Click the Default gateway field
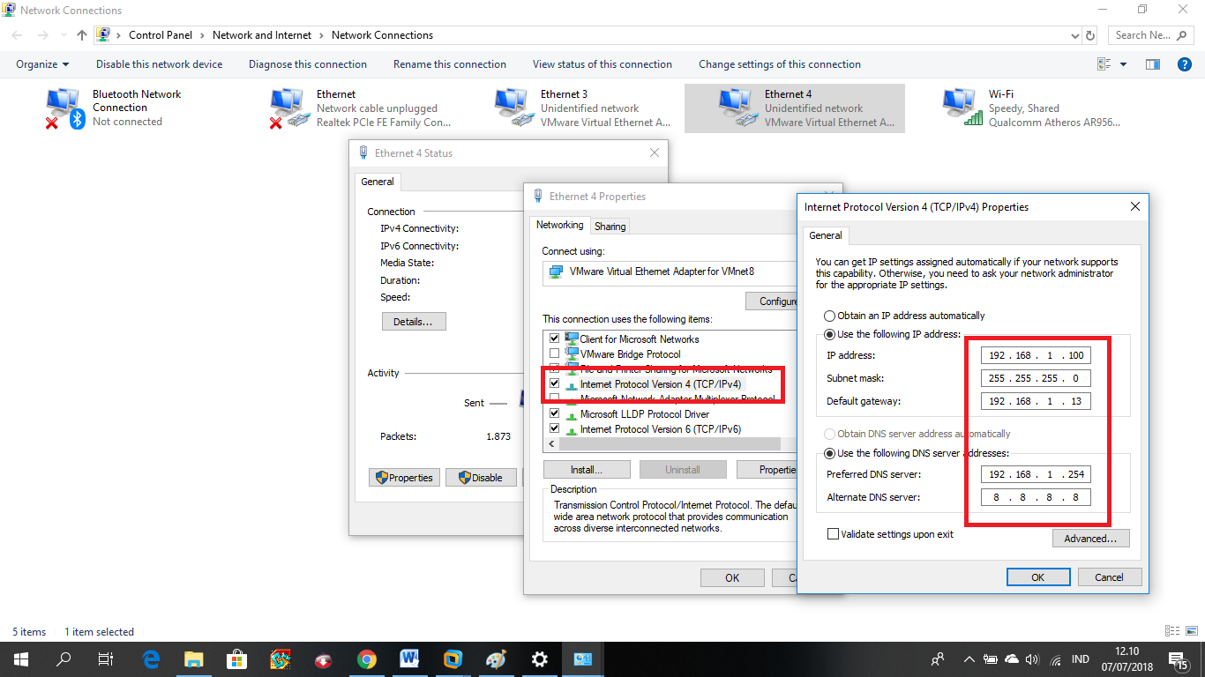The height and width of the screenshot is (677, 1205). point(1036,401)
